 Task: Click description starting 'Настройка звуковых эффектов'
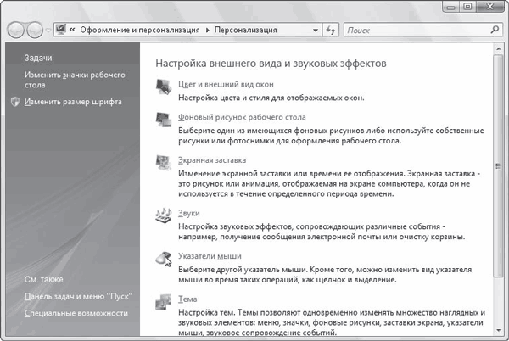pyautogui.click(x=322, y=232)
